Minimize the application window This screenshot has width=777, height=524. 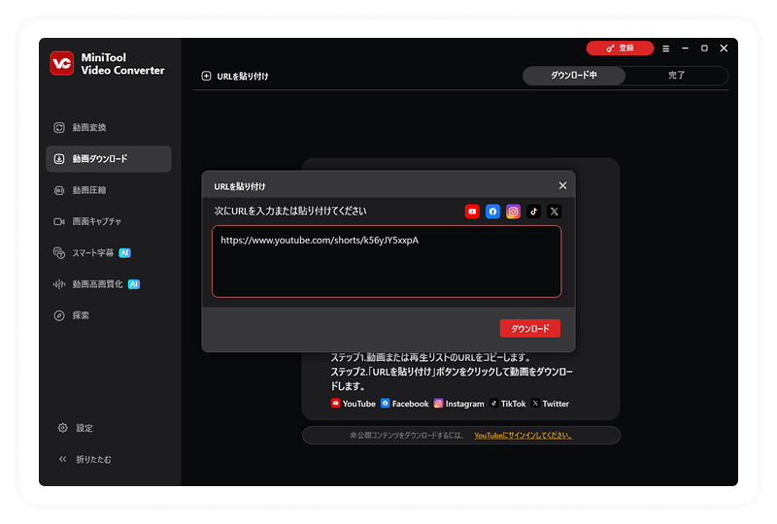pyautogui.click(x=686, y=49)
